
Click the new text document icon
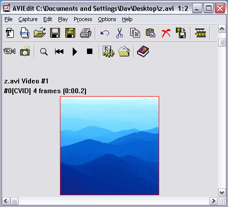[10, 33]
